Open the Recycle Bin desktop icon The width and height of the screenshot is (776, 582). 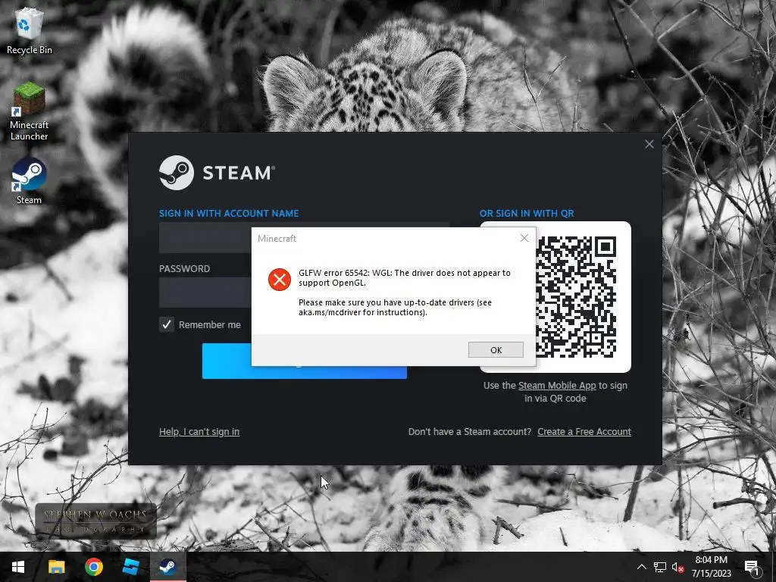tap(30, 30)
